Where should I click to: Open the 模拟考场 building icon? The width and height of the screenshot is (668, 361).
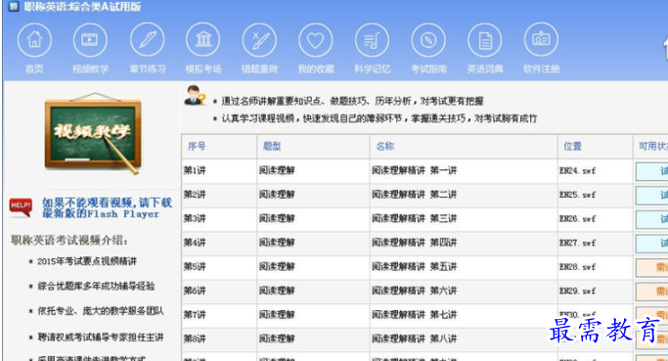coord(203,40)
